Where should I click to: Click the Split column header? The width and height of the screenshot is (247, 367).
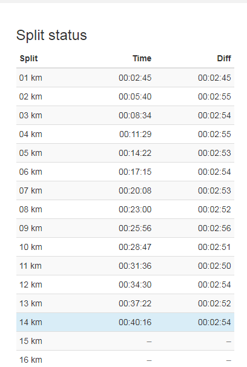point(28,58)
